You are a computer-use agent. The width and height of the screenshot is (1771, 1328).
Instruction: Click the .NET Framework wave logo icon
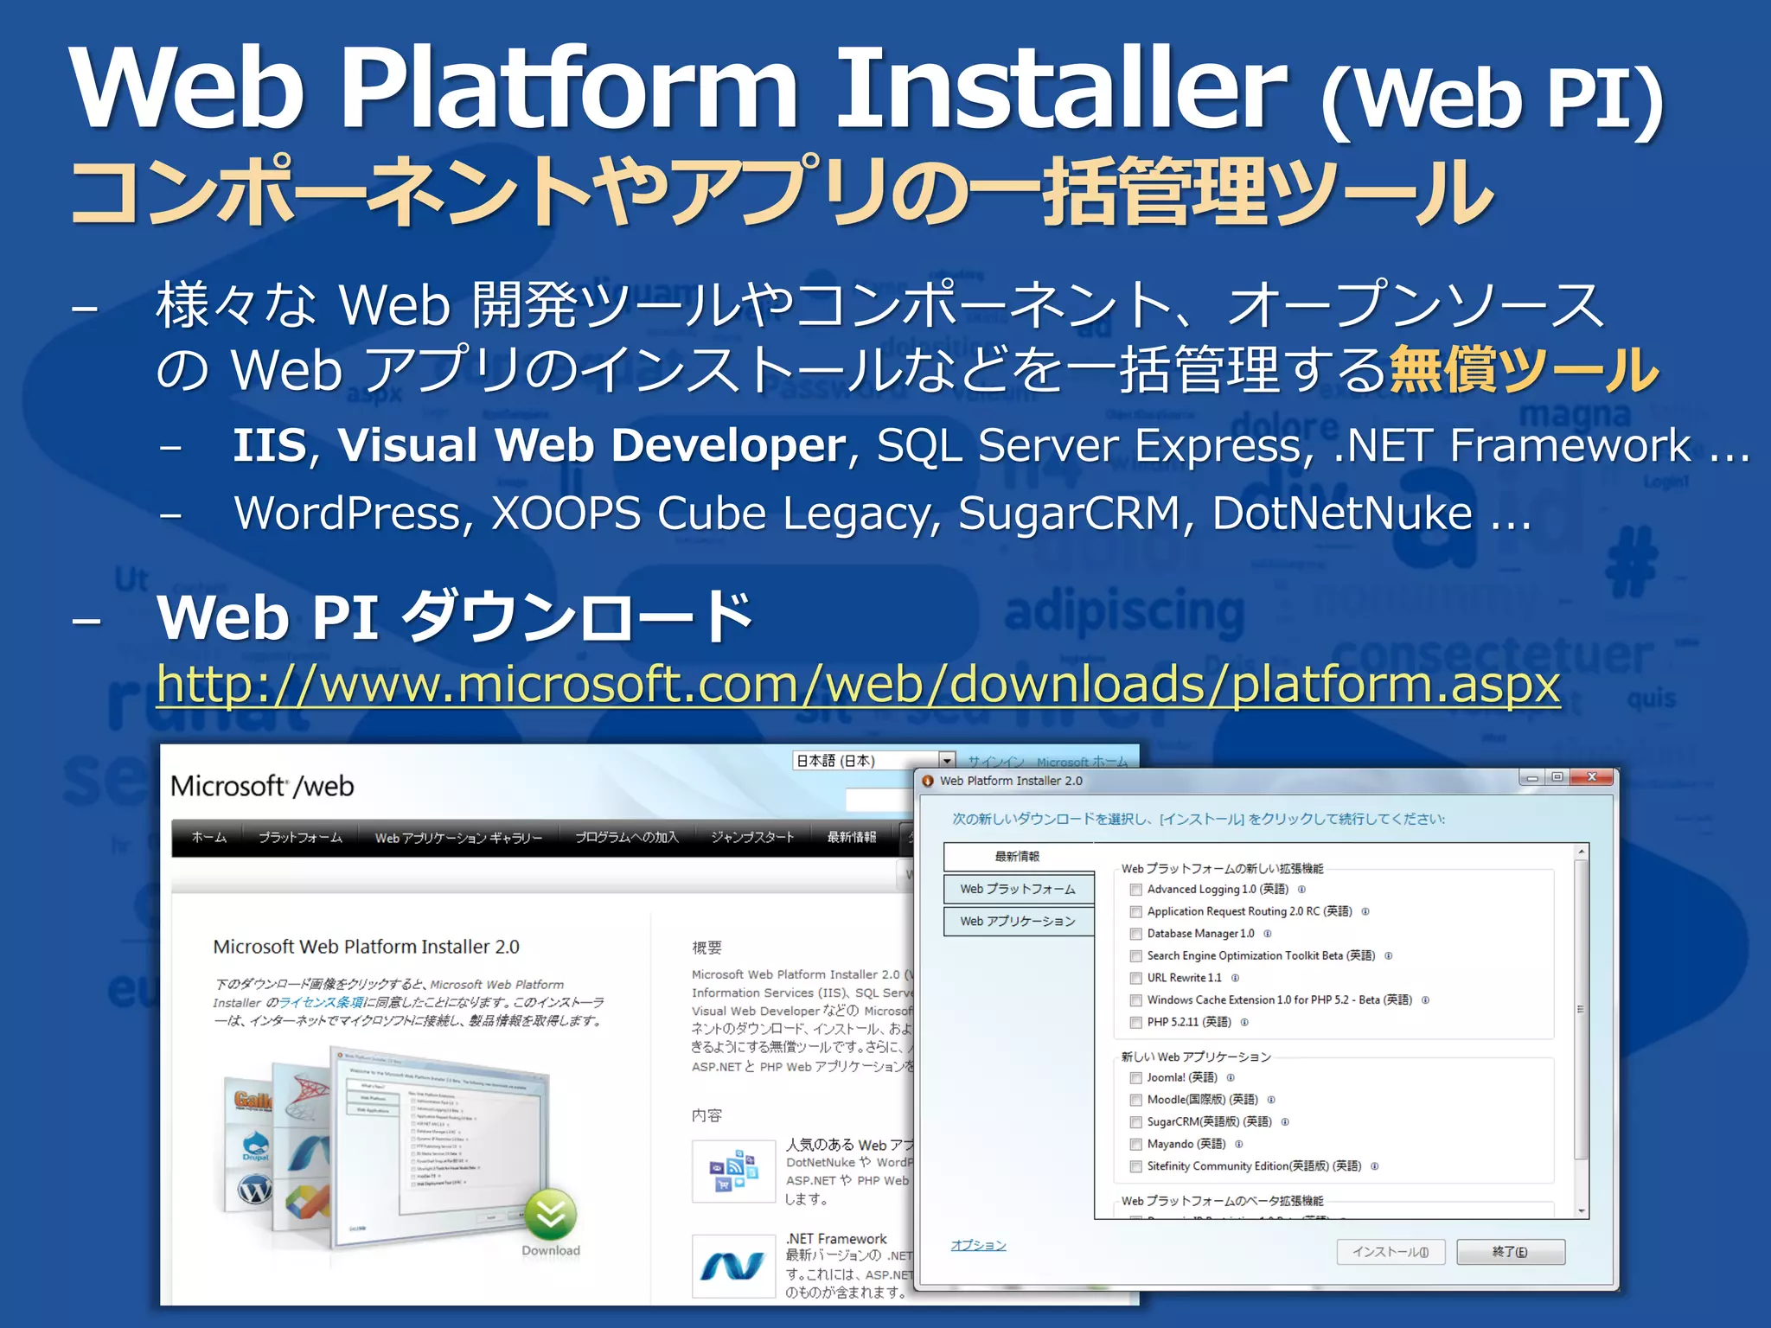(x=732, y=1267)
